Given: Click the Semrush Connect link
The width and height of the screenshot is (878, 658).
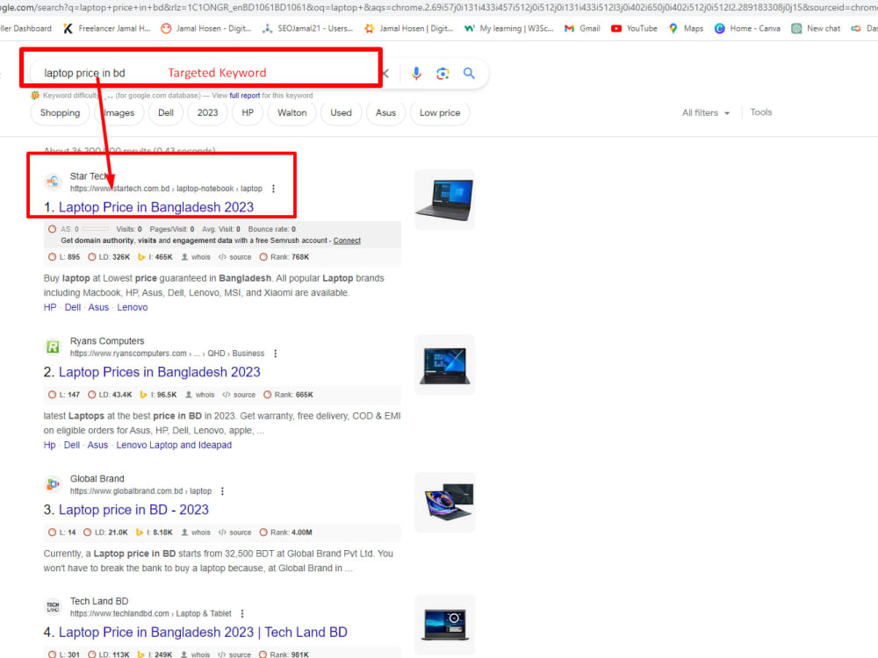Looking at the screenshot, I should pyautogui.click(x=347, y=240).
